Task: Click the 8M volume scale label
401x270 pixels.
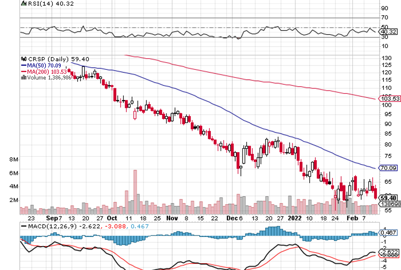Action: [x=13, y=159]
